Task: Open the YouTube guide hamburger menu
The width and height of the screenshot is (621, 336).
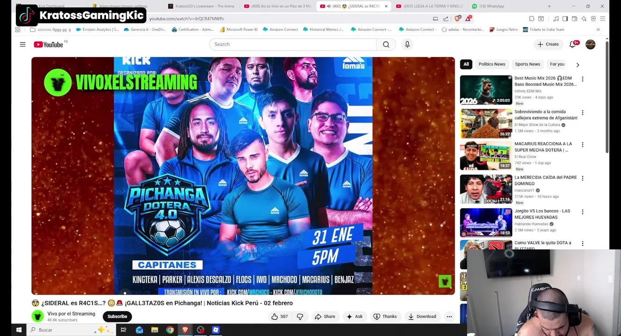Action: pos(22,44)
